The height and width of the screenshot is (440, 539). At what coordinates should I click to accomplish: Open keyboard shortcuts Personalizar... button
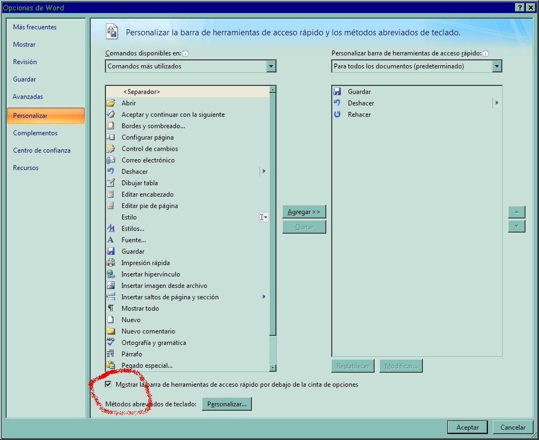(227, 404)
